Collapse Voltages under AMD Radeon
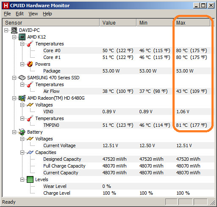This screenshot has width=217, height=207. [22, 105]
